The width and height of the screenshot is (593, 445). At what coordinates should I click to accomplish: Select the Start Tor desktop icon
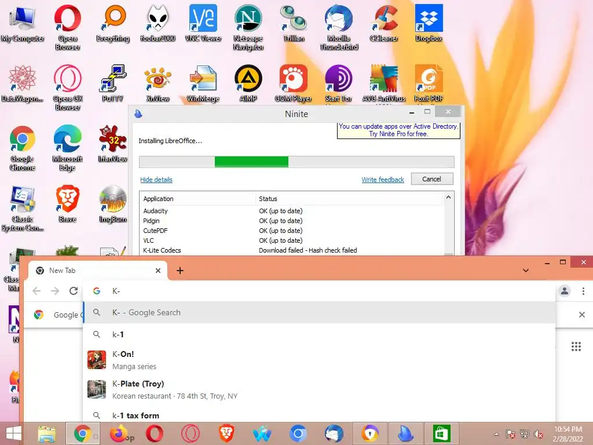338,83
